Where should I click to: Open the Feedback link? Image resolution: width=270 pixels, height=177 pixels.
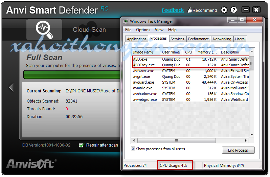pos(173,10)
